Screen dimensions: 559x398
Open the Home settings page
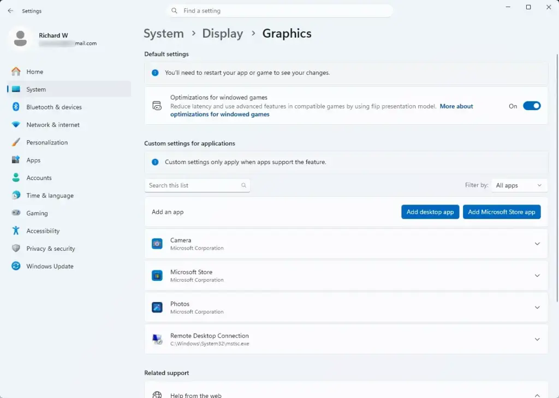69,71
